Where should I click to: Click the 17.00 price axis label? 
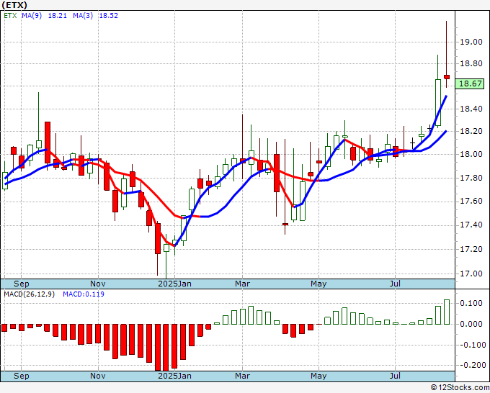(471, 274)
